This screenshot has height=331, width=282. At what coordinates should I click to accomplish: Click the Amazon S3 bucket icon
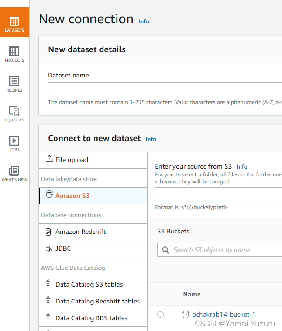[49, 194]
